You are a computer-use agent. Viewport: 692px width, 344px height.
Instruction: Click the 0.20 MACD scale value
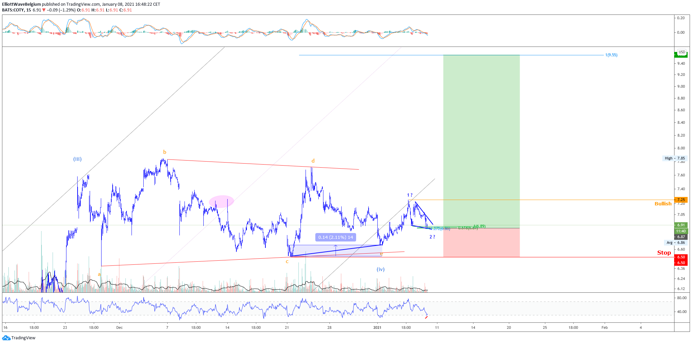681,18
